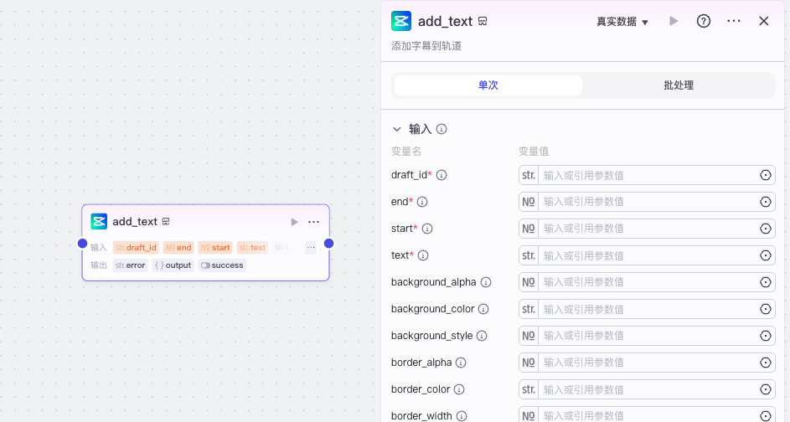Select the node's left input connection port

(83, 244)
